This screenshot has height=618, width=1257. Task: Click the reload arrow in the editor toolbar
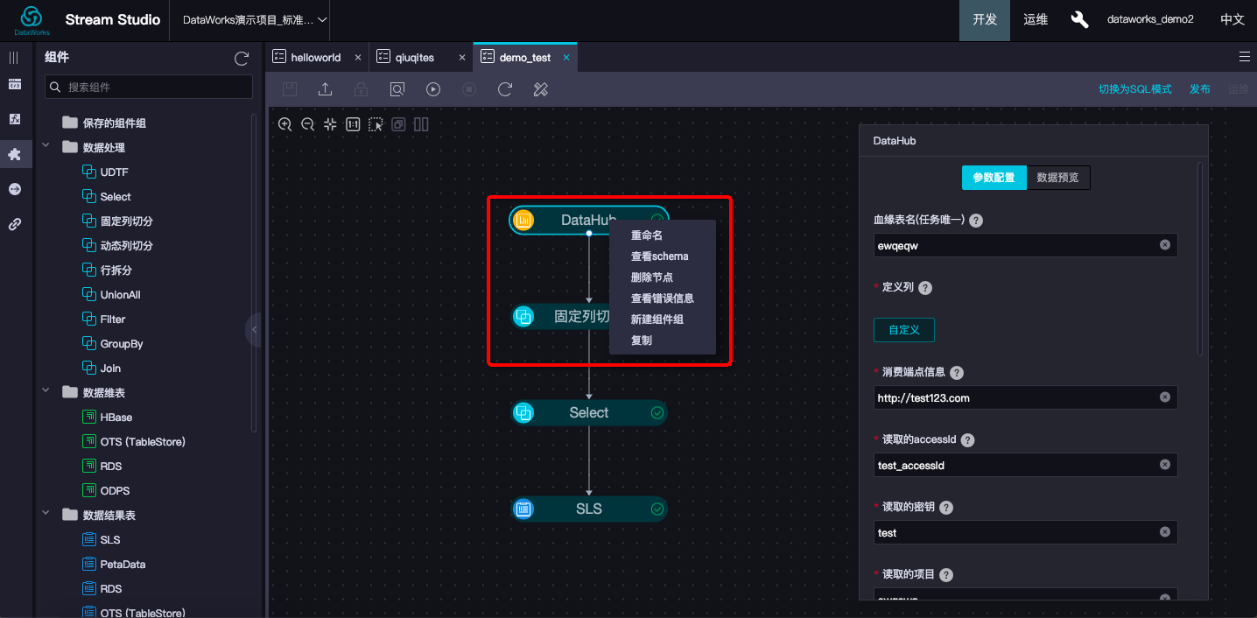[x=505, y=89]
